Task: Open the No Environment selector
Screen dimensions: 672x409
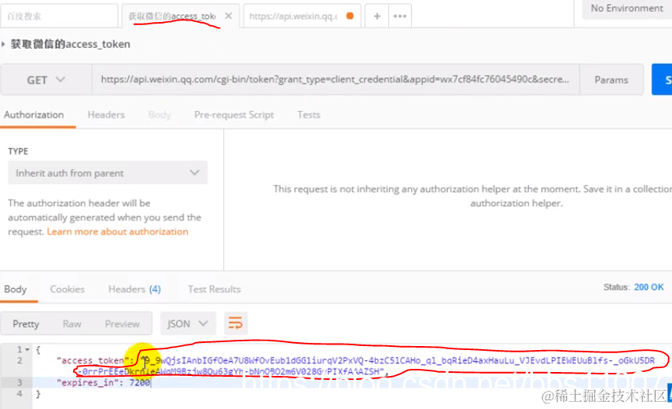Action: 626,9
